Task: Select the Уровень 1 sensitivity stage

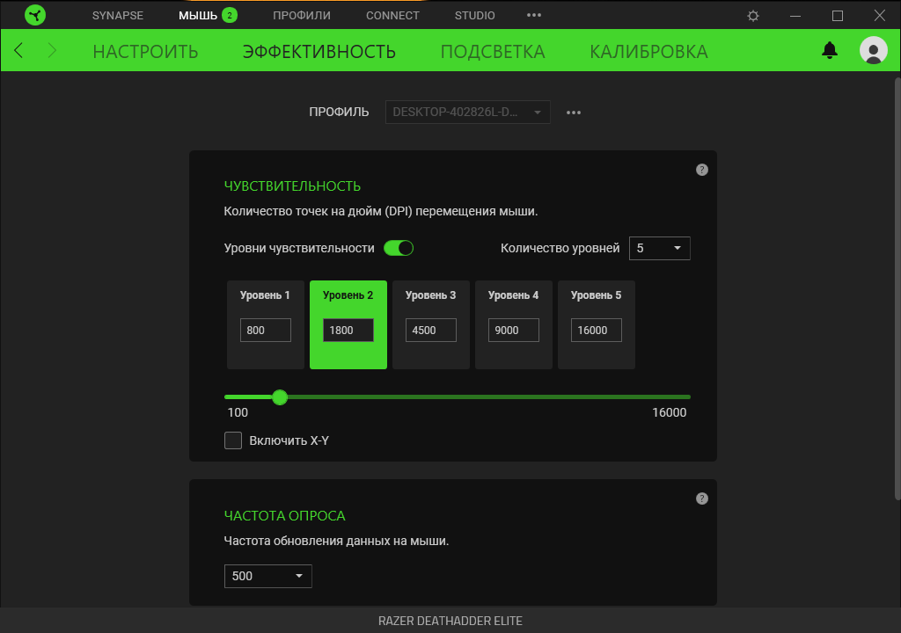Action: [266, 324]
